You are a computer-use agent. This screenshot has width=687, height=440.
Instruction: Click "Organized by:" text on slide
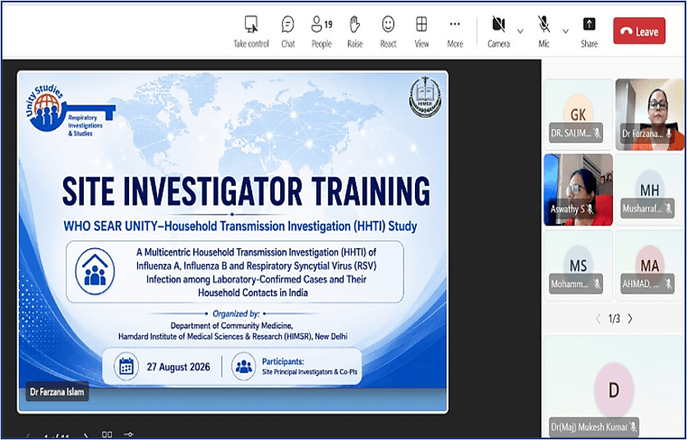point(236,313)
